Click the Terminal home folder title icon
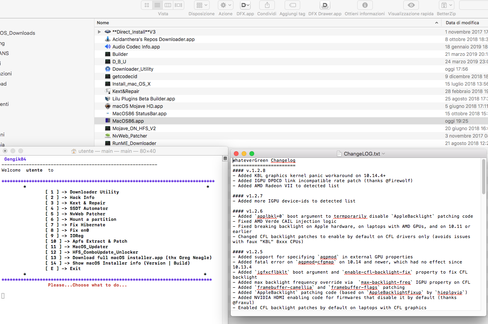This screenshot has height=324, width=488. (x=74, y=151)
